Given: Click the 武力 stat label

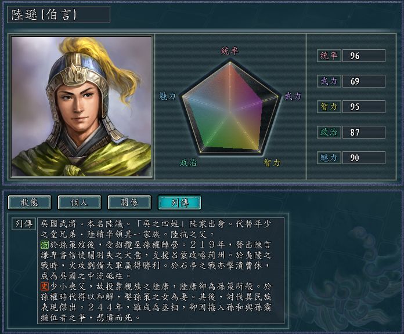Looking at the screenshot, I should click(329, 81).
